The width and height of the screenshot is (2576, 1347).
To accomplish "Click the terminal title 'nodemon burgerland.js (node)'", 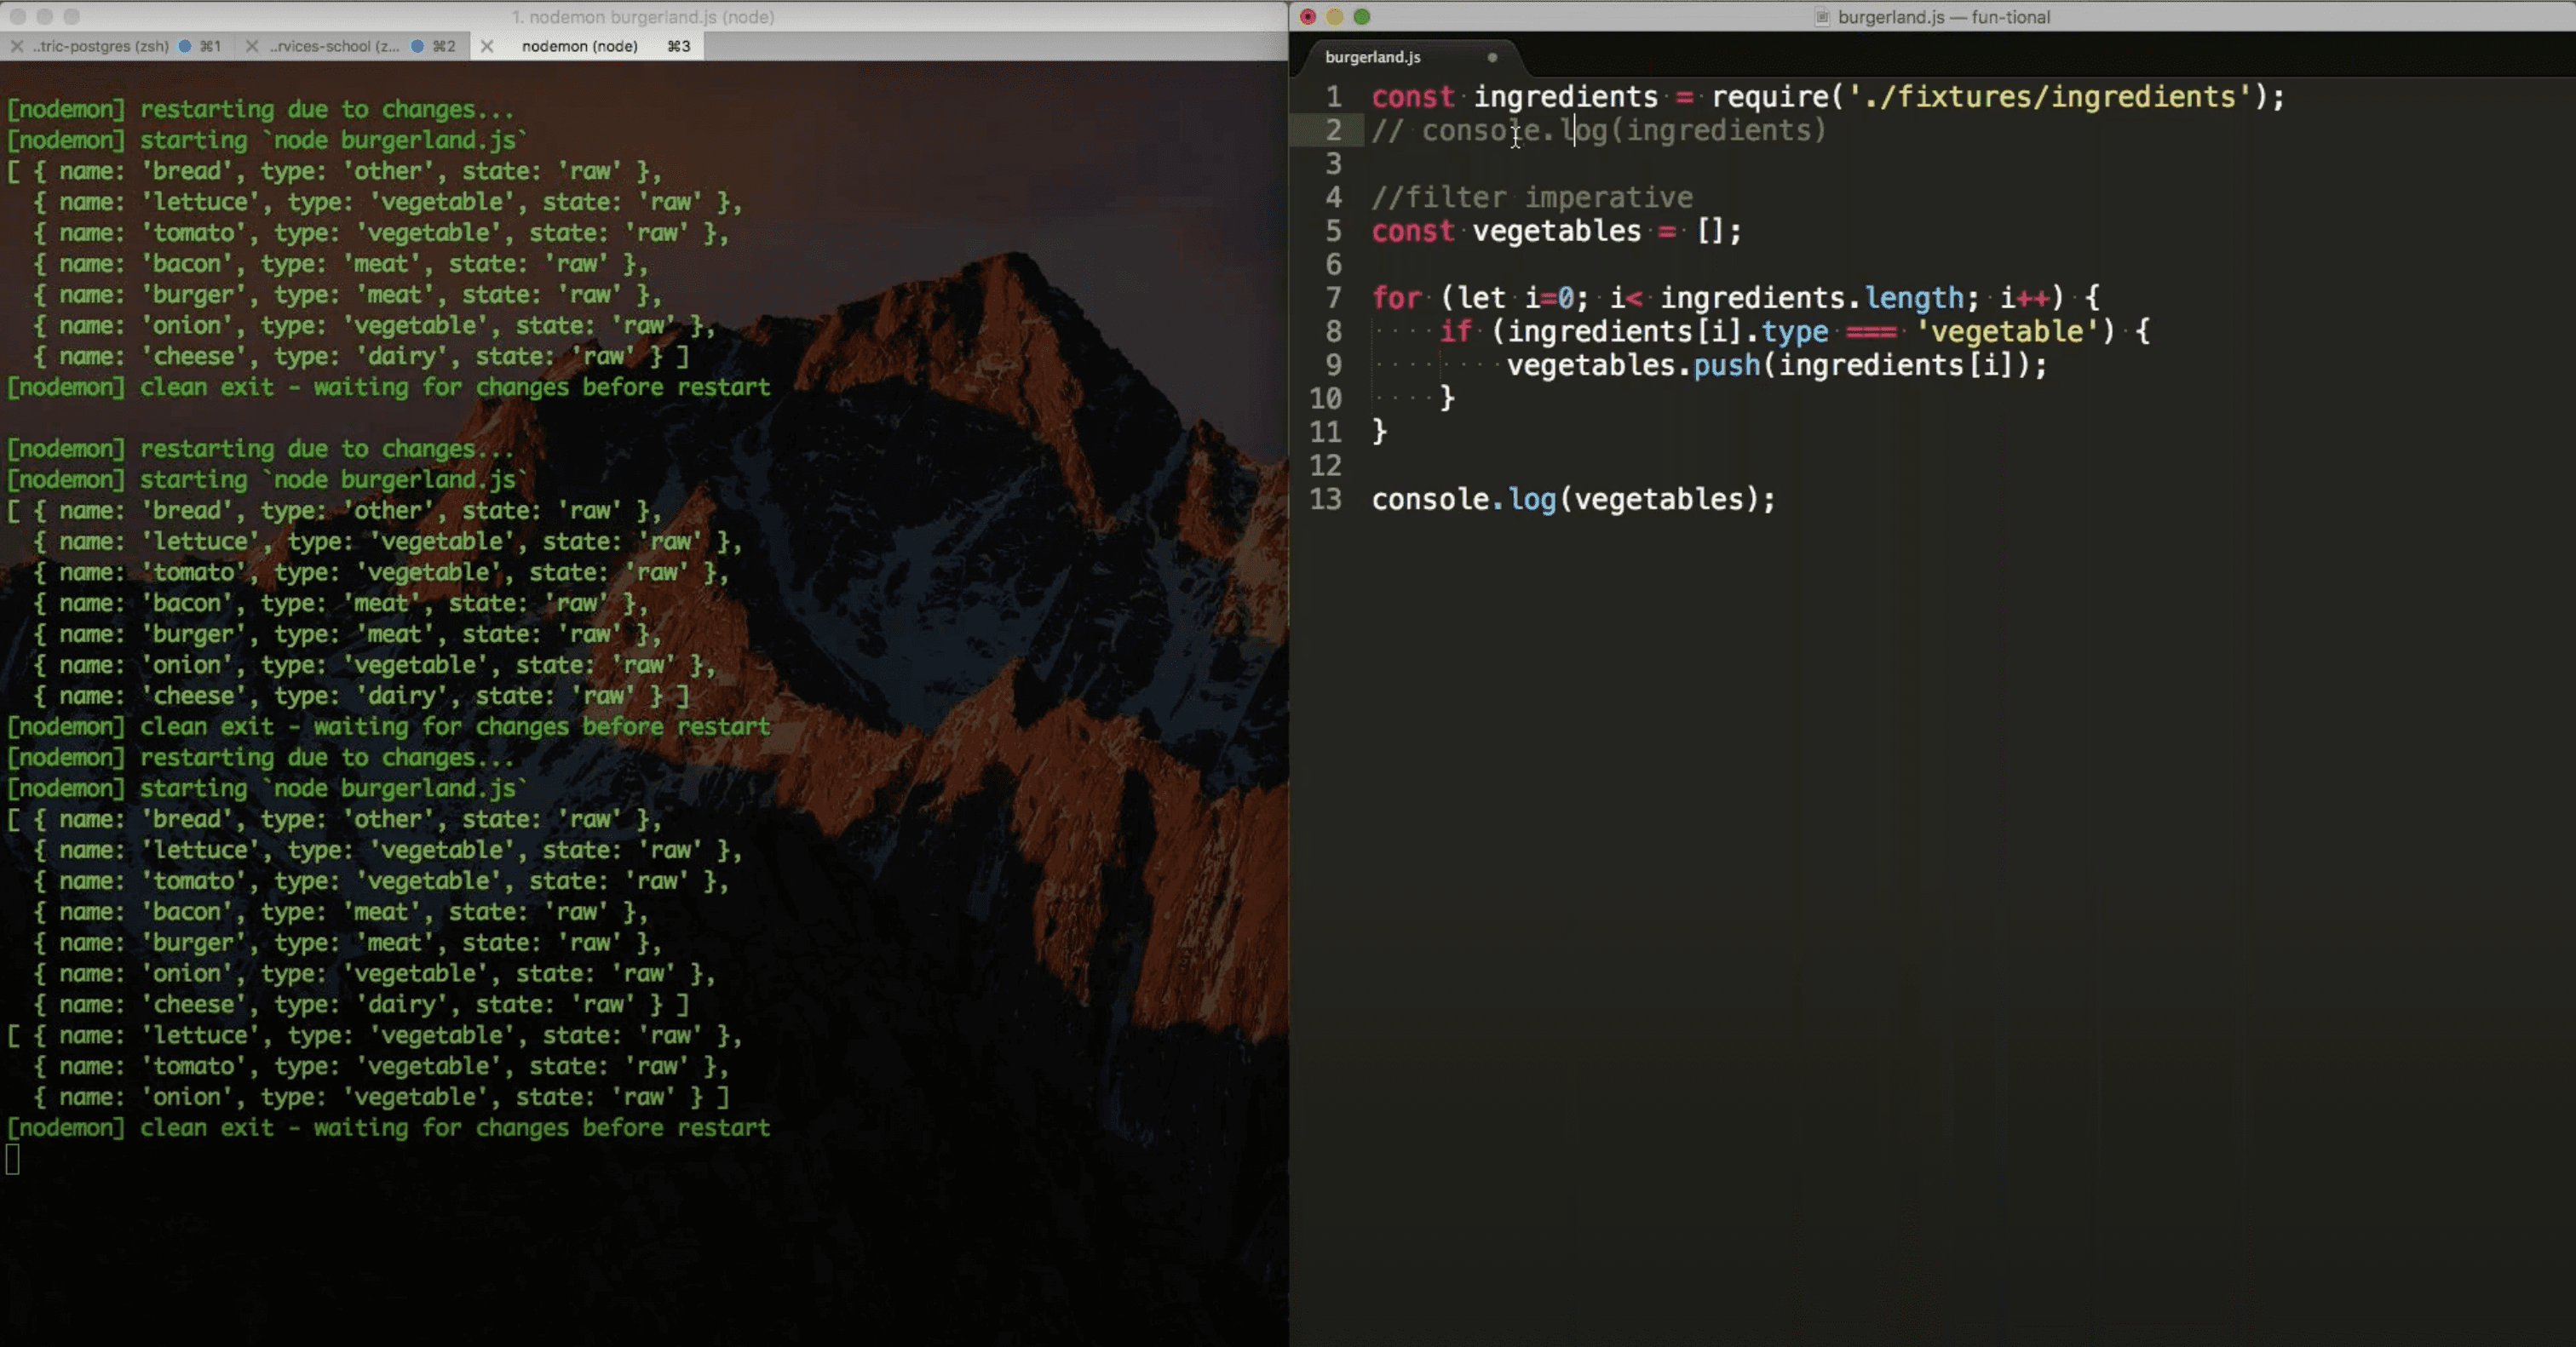I will click(643, 17).
